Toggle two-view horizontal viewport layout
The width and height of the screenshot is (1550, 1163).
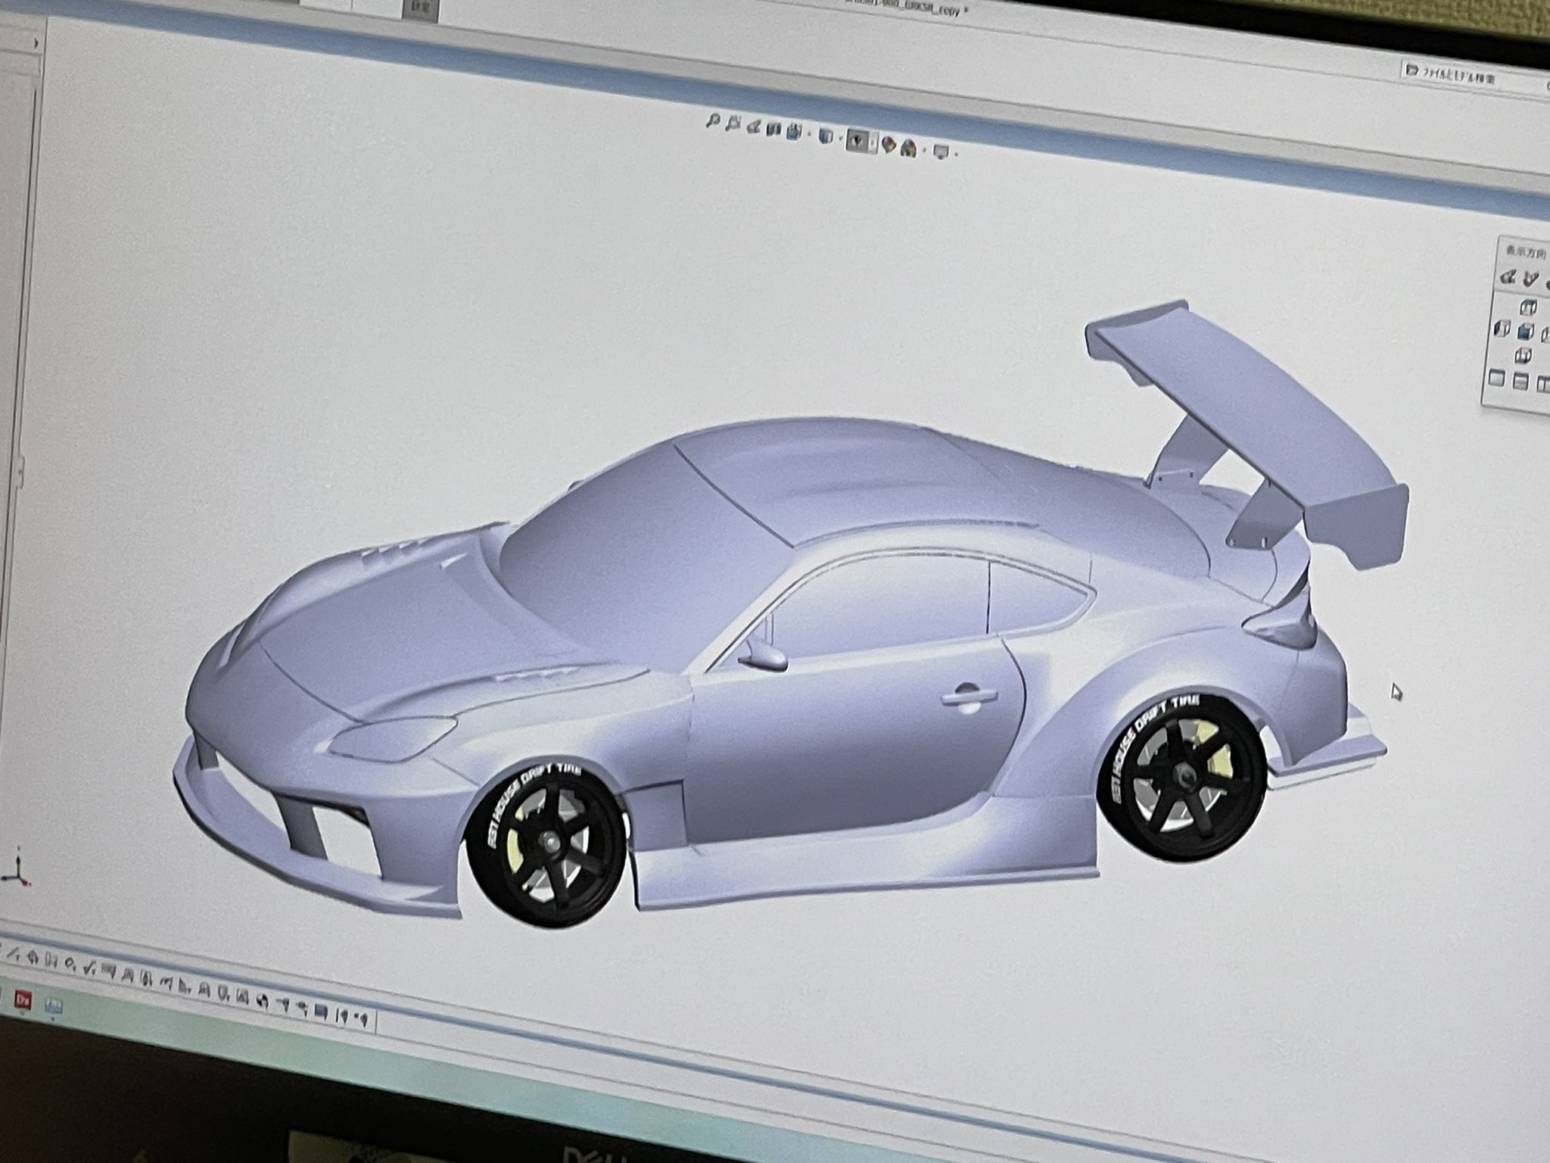[1521, 381]
